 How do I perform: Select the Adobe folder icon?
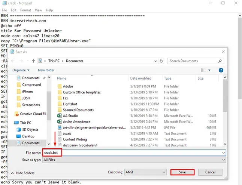[x=60, y=86]
